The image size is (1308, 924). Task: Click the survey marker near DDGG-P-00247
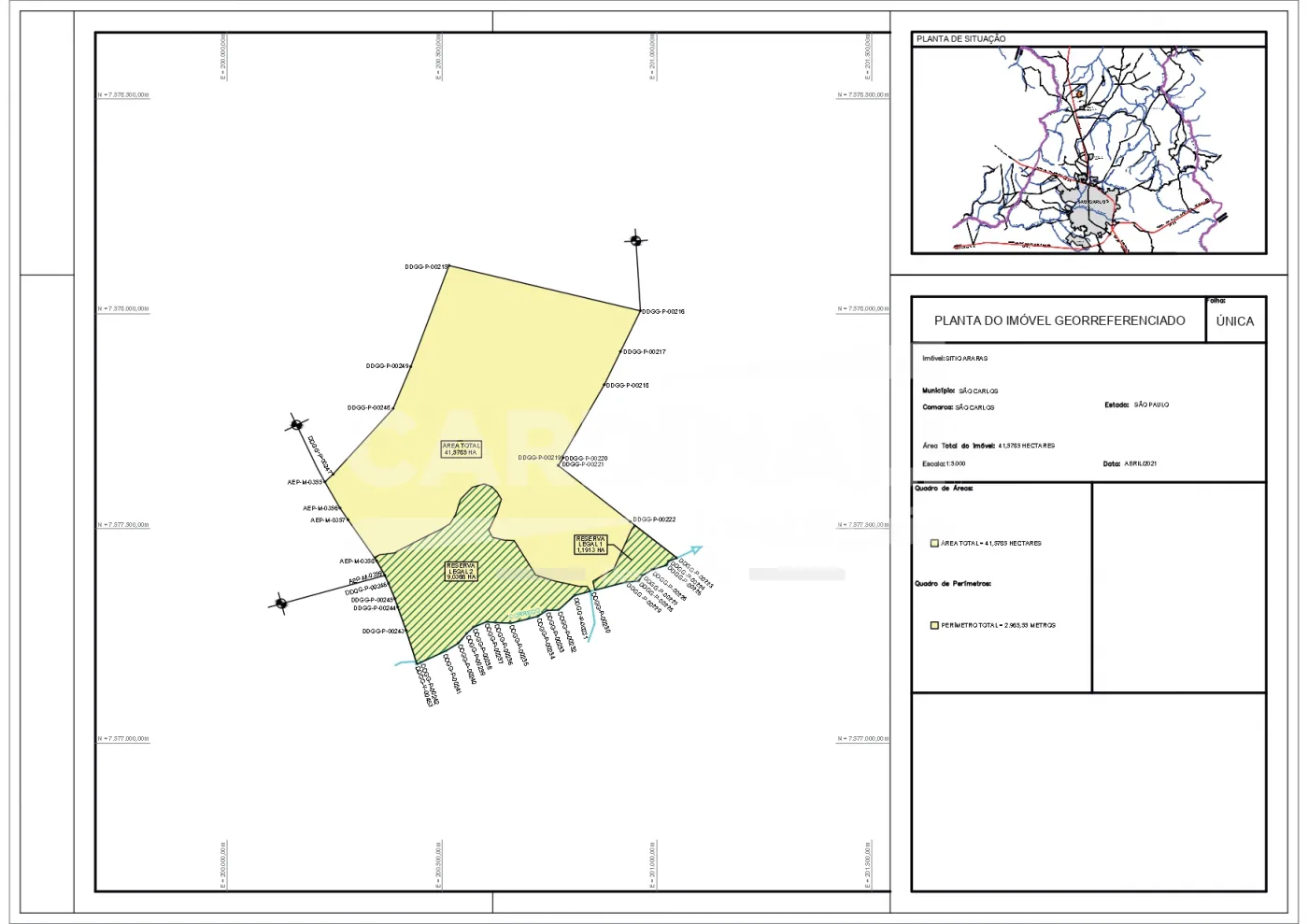click(x=297, y=424)
